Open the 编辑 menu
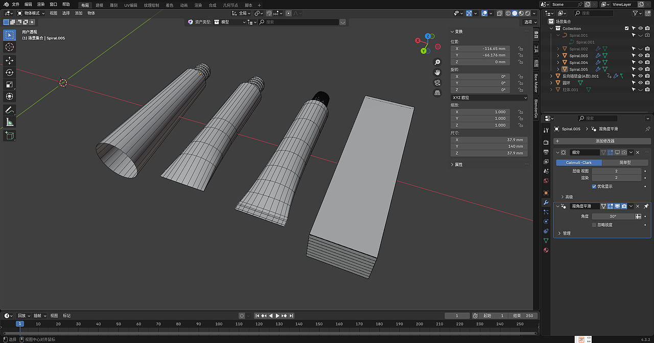This screenshot has width=654, height=343. pyautogui.click(x=28, y=4)
